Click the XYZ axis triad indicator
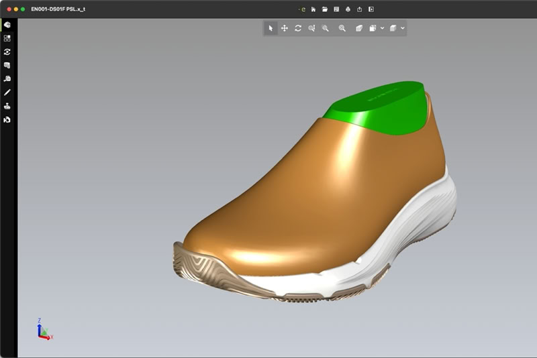This screenshot has height=358, width=537. (x=43, y=331)
